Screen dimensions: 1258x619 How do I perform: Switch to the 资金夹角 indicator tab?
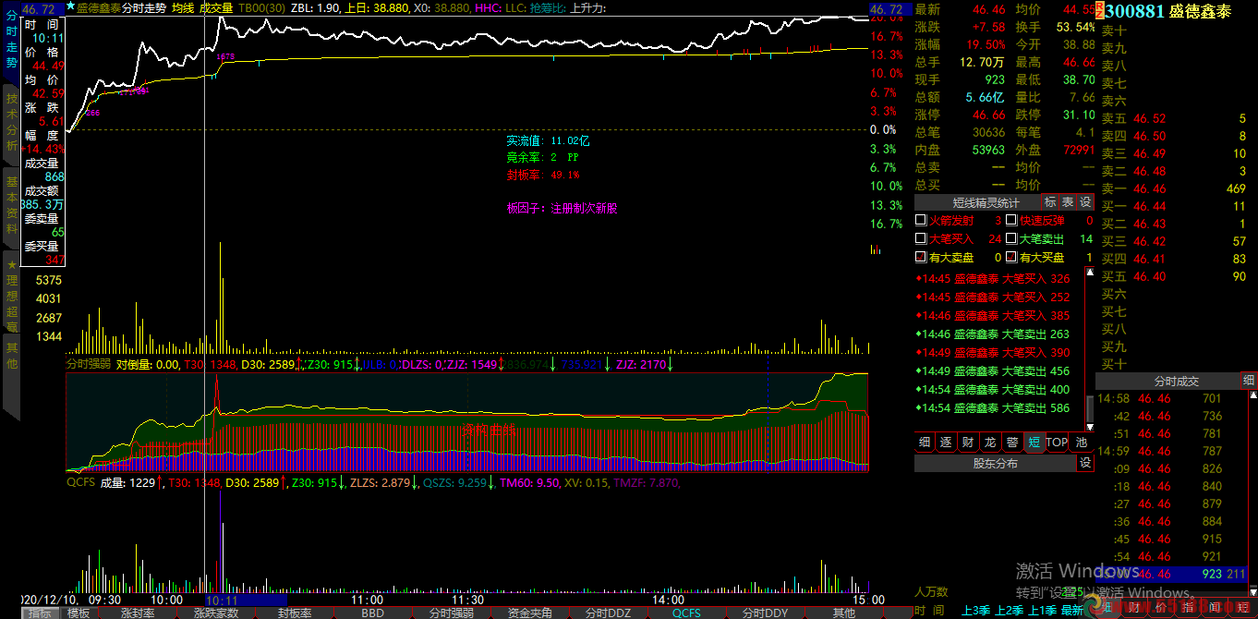(530, 613)
